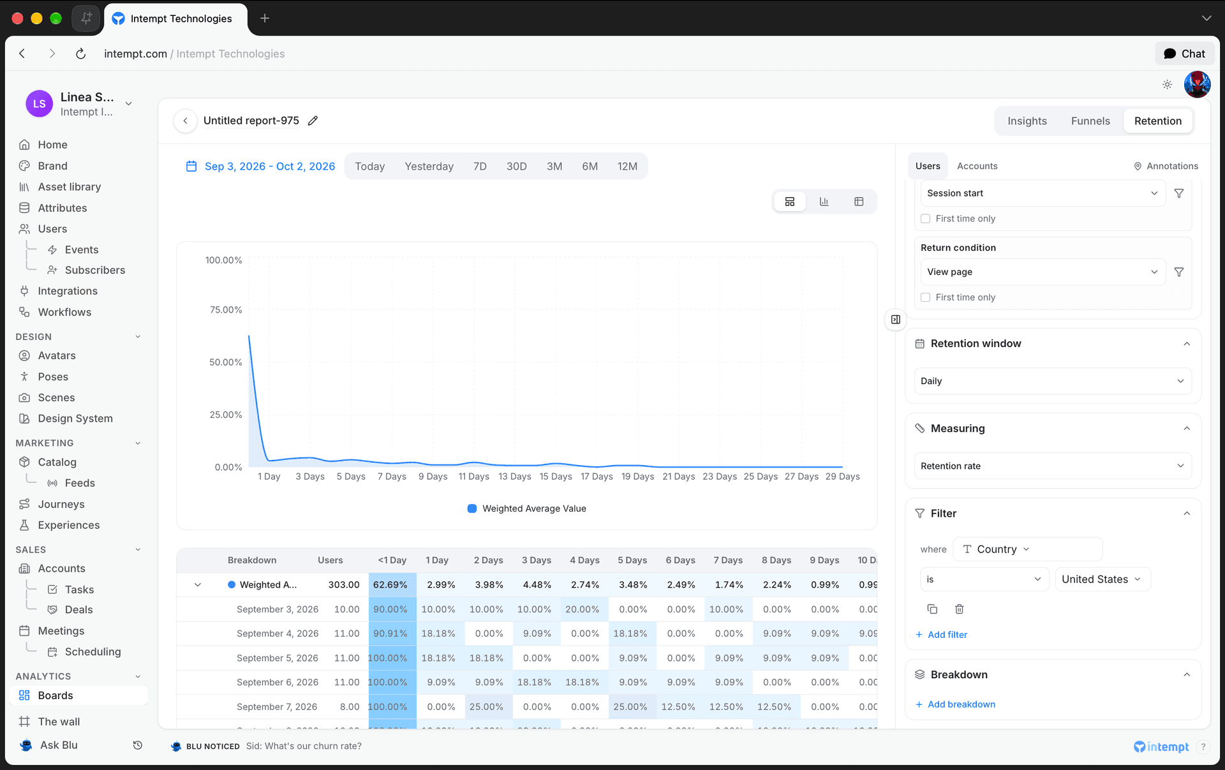
Task: Open the Country property dropdown
Action: [x=1027, y=549]
